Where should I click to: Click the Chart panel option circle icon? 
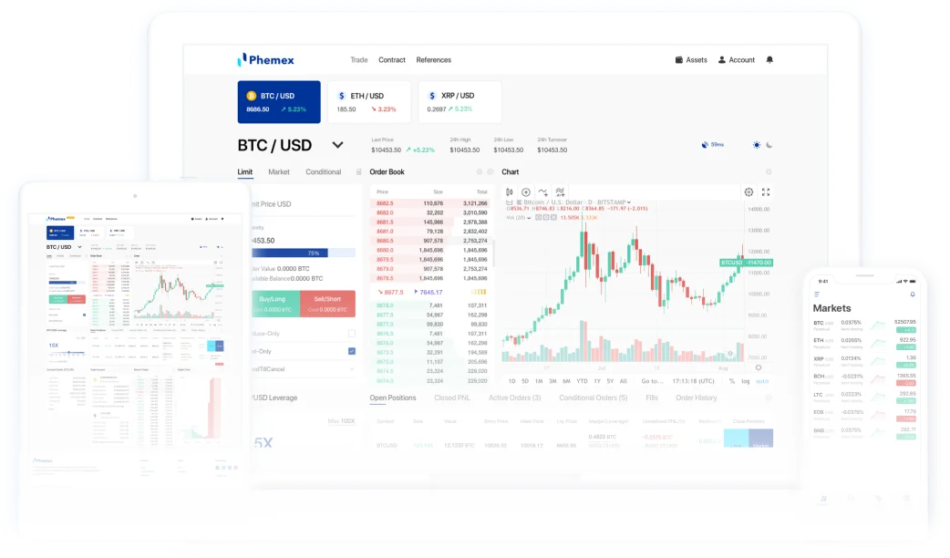(x=769, y=172)
